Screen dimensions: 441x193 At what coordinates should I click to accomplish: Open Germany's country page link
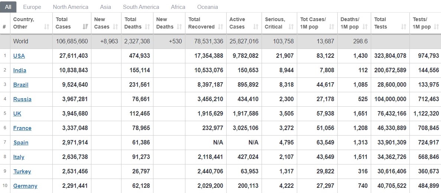click(x=25, y=186)
